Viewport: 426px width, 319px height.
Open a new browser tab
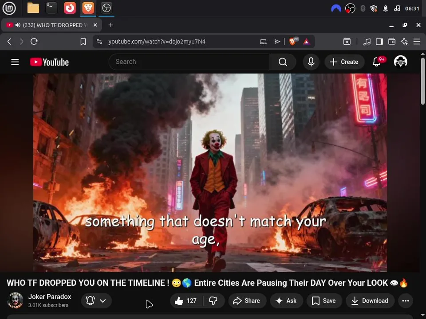110,25
